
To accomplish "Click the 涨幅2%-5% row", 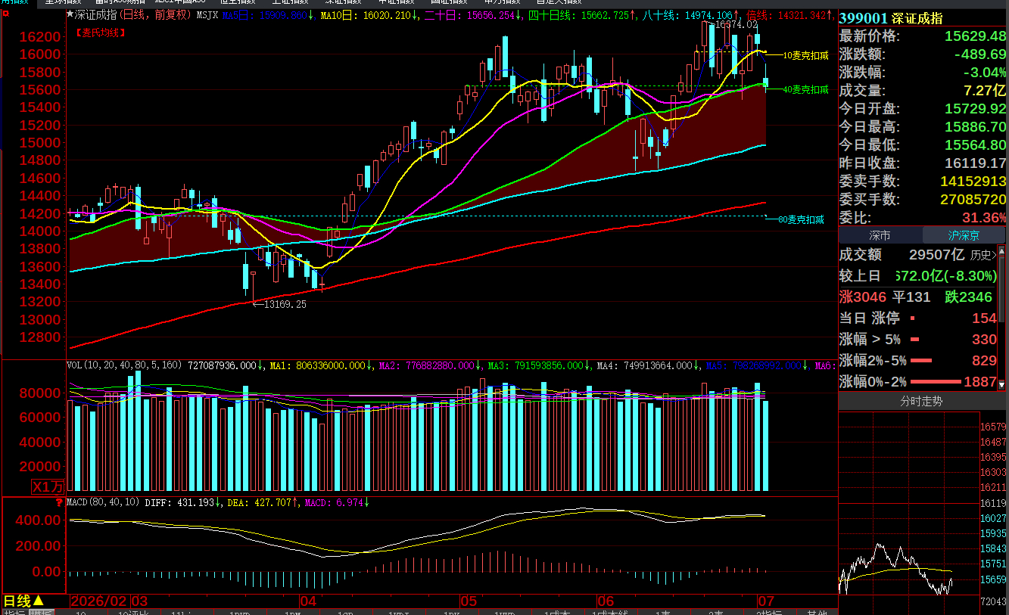I will [918, 361].
